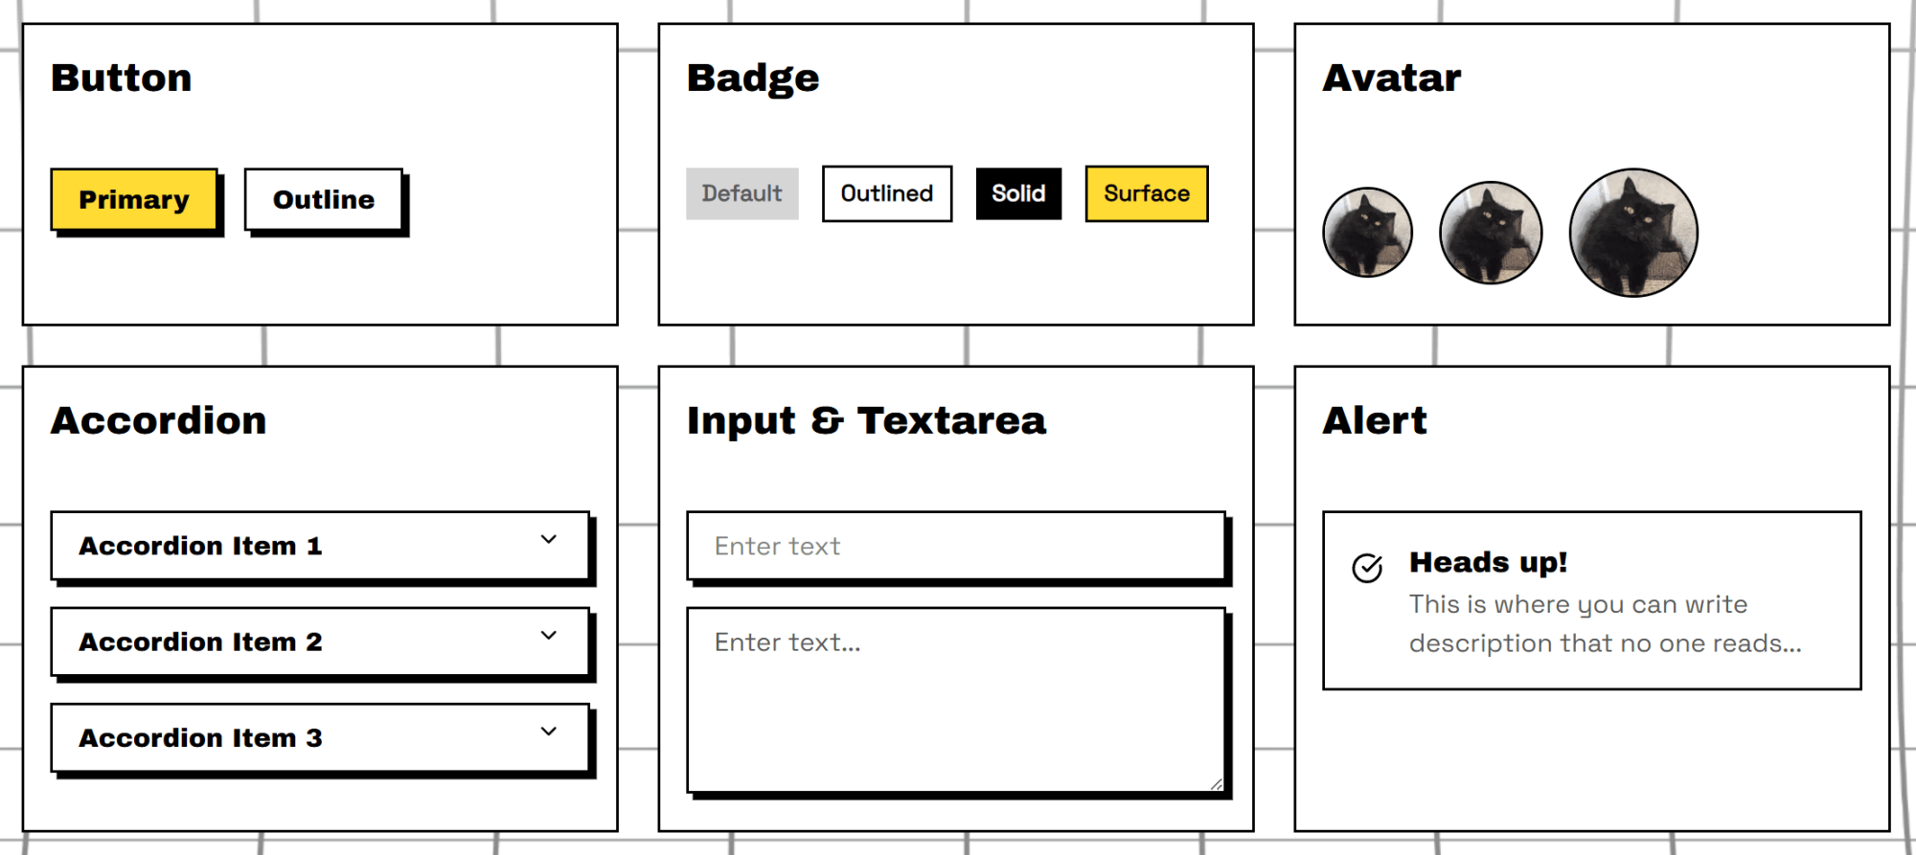The height and width of the screenshot is (855, 1916).
Task: Click the chevron on Accordion Item 1
Action: pyautogui.click(x=548, y=540)
